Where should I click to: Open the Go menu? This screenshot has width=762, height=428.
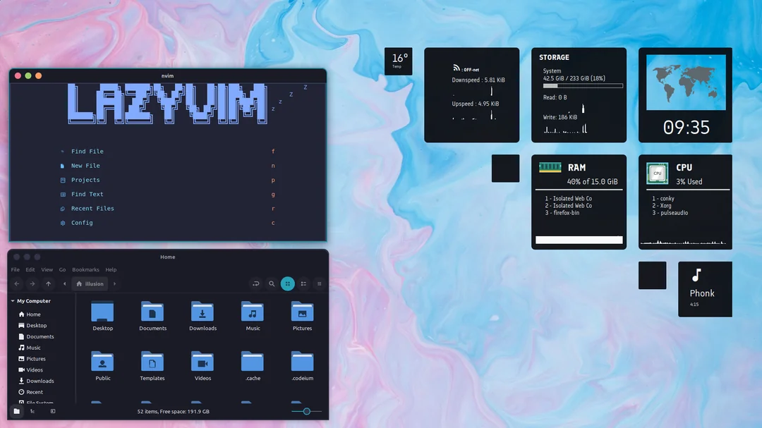point(62,269)
